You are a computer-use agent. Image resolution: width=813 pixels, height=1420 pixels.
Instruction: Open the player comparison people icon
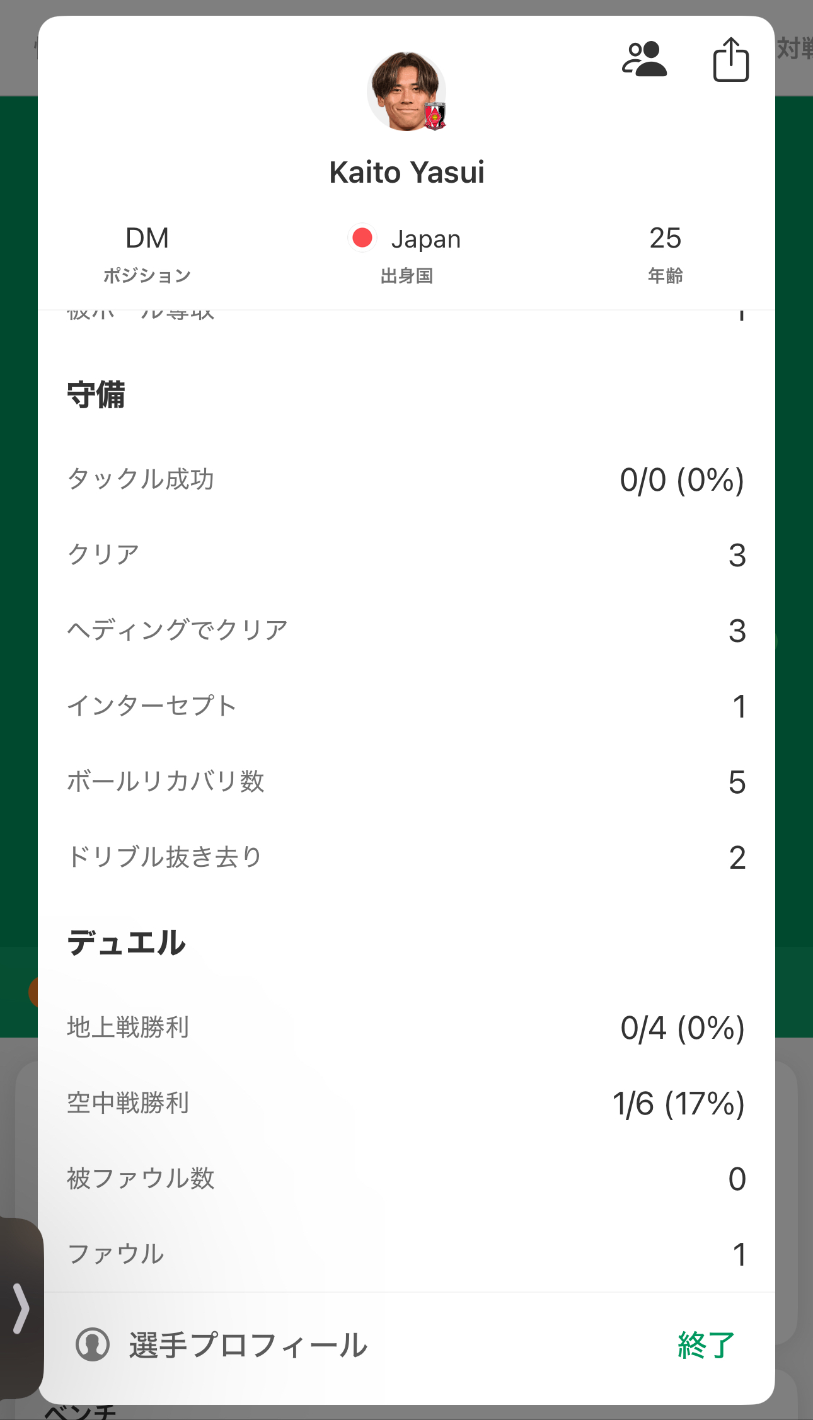644,59
